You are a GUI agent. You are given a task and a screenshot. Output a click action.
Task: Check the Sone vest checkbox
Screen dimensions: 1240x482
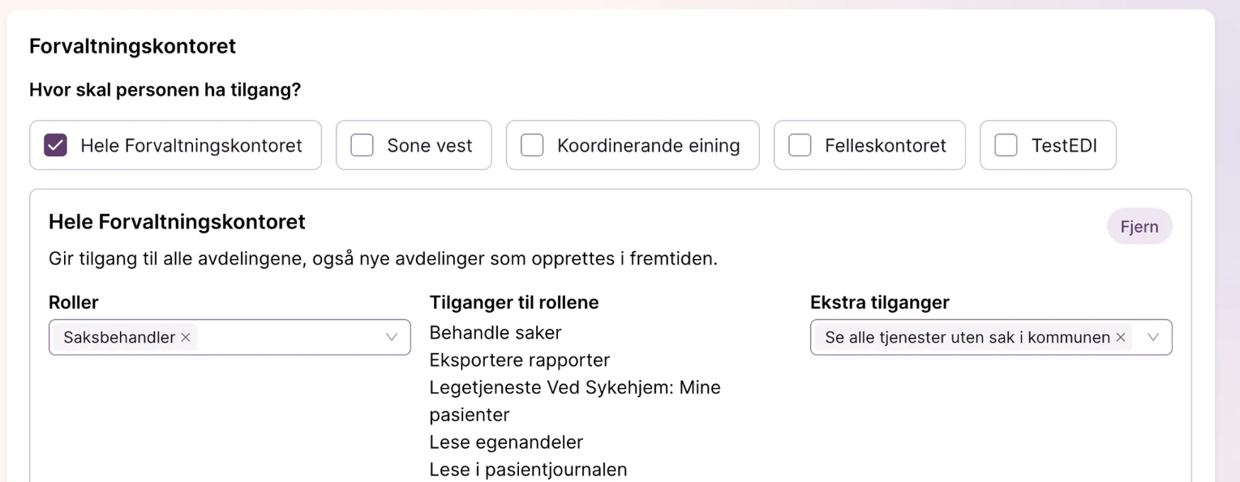tap(362, 146)
